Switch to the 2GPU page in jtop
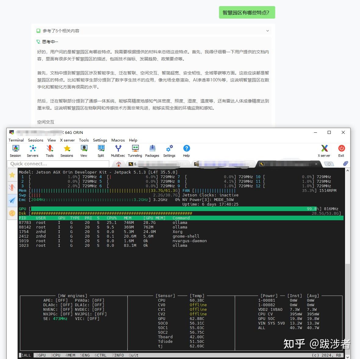This screenshot has height=359, width=360. click(41, 355)
